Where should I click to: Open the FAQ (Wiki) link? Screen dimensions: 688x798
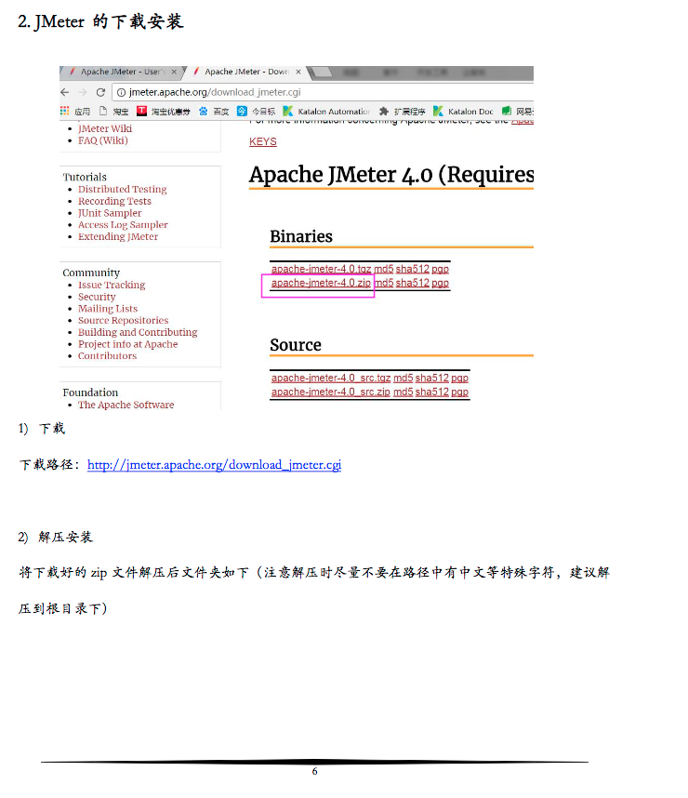coord(103,140)
